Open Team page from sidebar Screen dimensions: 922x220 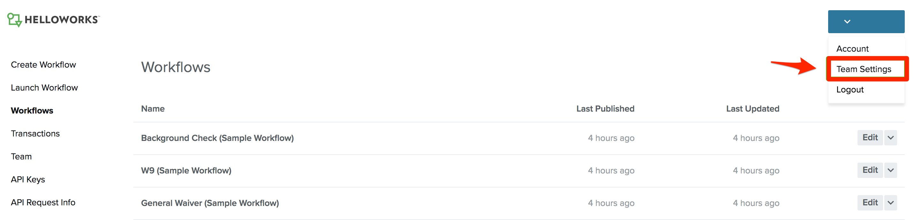[x=21, y=156]
